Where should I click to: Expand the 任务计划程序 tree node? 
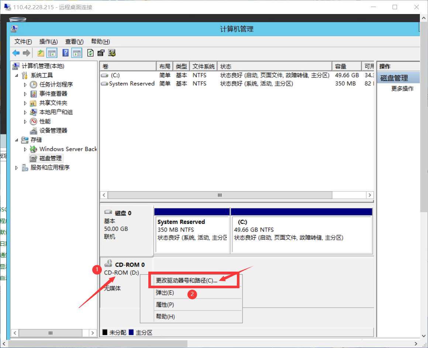click(25, 85)
